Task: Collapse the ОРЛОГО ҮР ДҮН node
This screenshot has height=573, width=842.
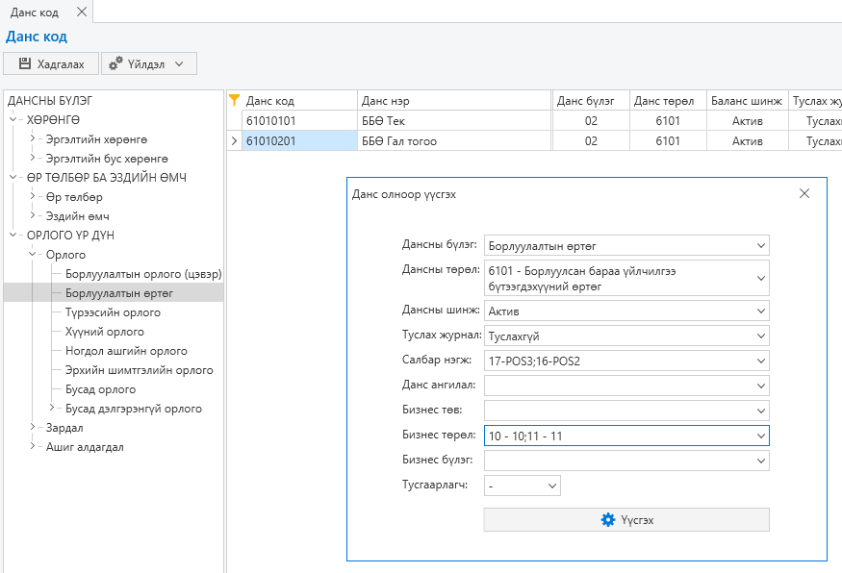Action: [x=13, y=235]
